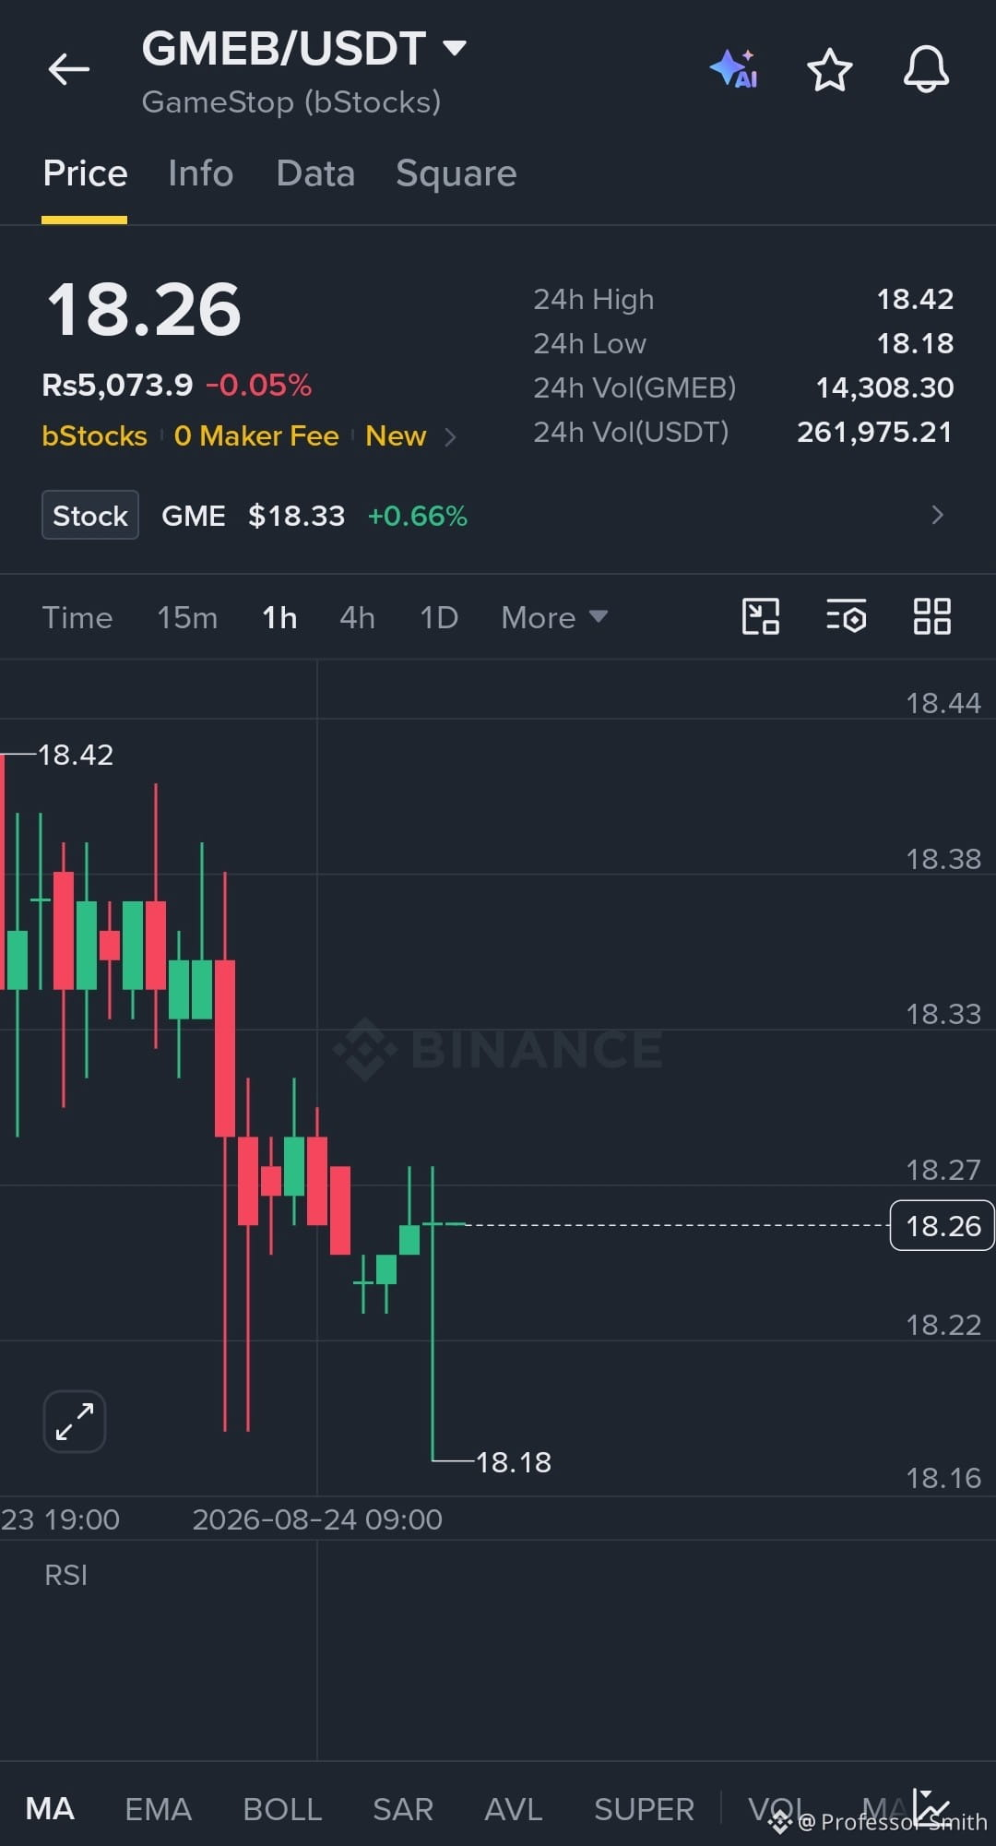Expand chart to fullscreen
Screen dimensions: 996x1846
click(75, 1421)
